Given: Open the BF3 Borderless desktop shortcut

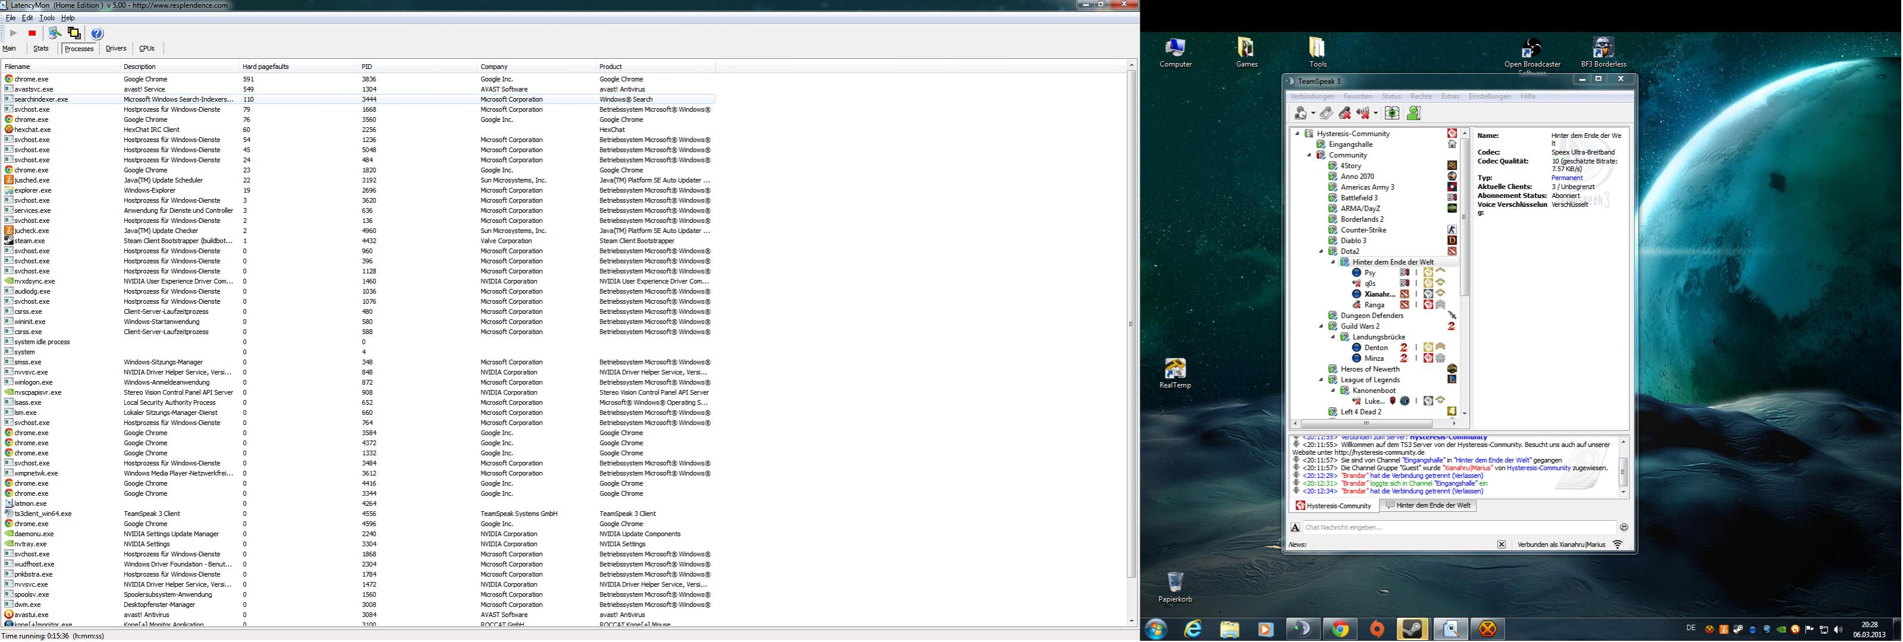Looking at the screenshot, I should (1603, 52).
